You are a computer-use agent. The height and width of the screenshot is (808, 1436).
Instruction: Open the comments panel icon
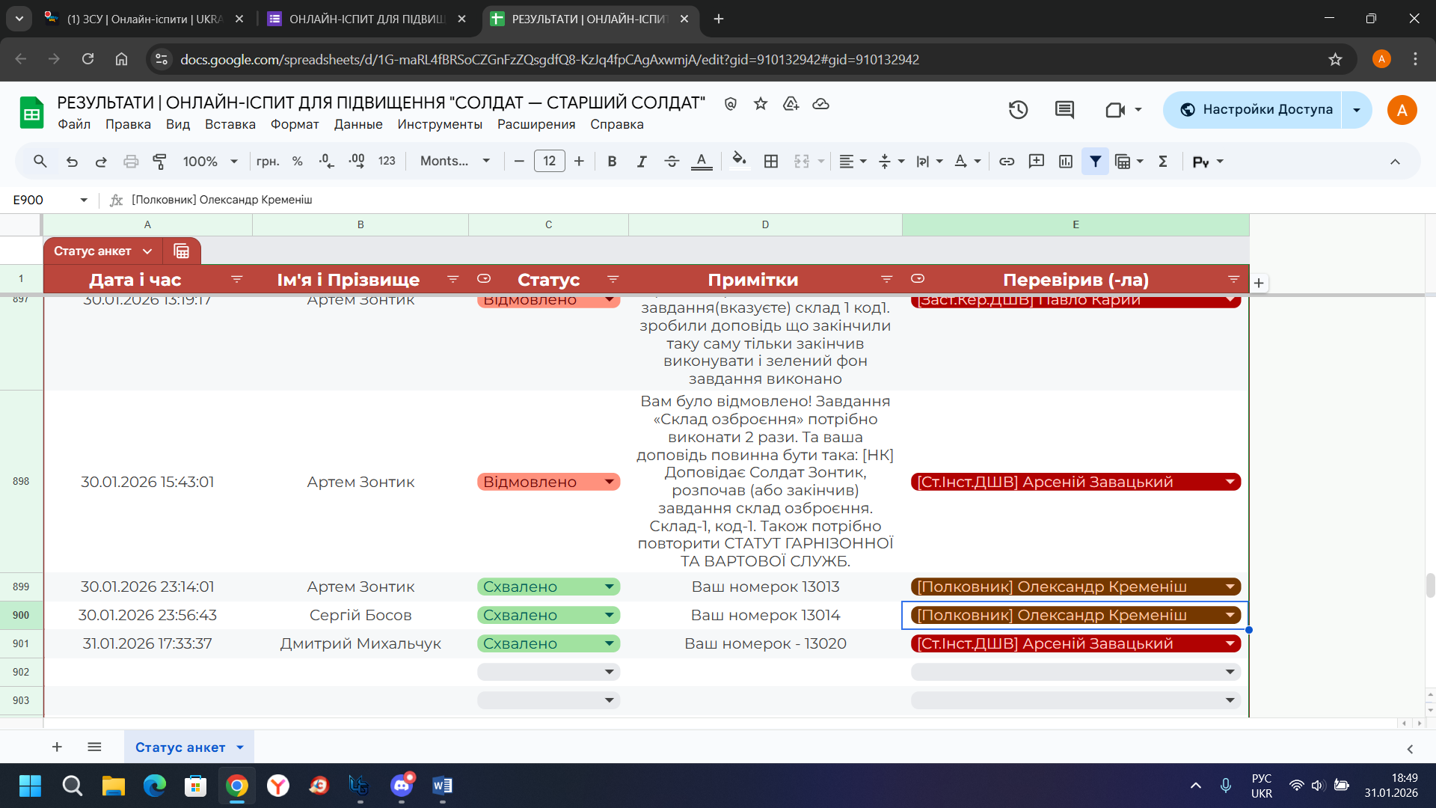1064,110
